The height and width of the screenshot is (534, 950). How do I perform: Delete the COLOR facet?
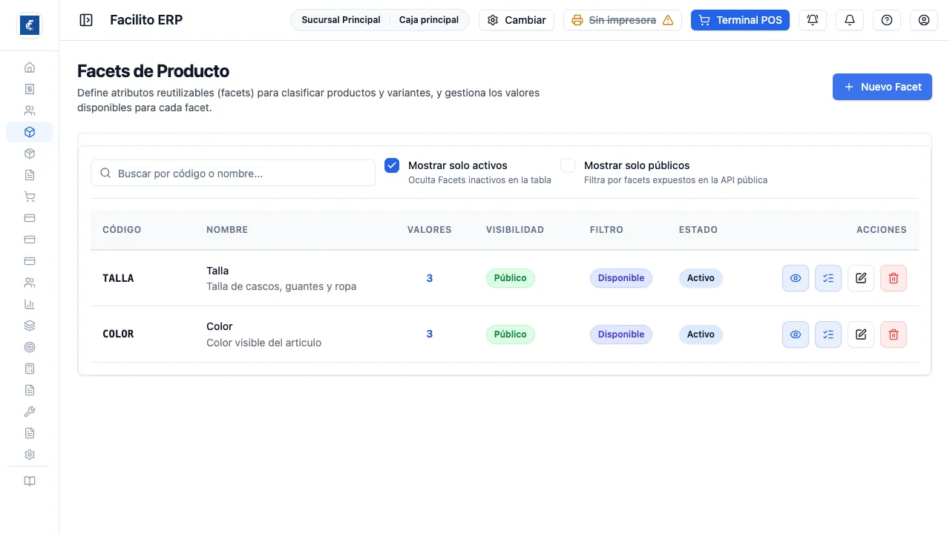(894, 334)
